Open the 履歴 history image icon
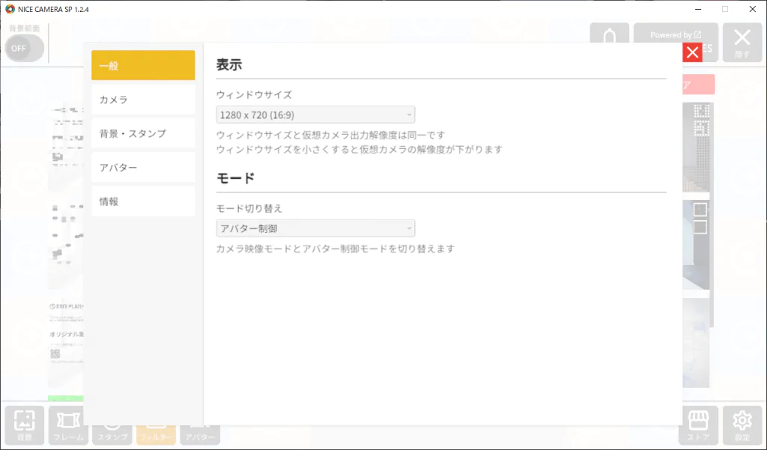 coord(25,425)
